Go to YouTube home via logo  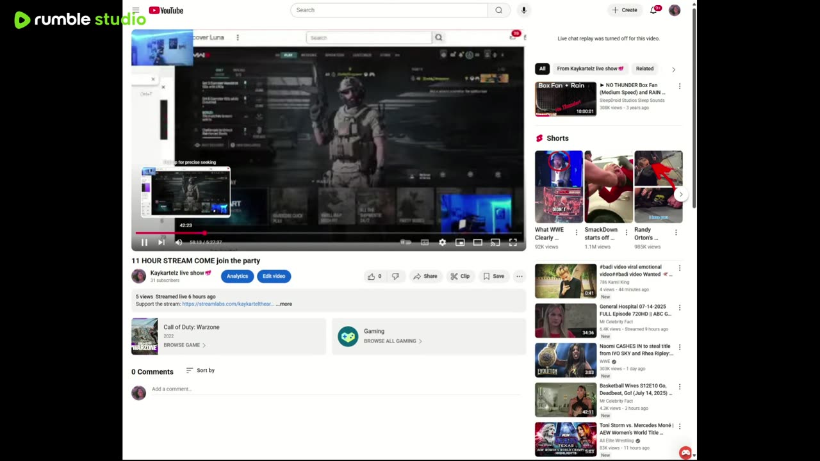point(166,10)
